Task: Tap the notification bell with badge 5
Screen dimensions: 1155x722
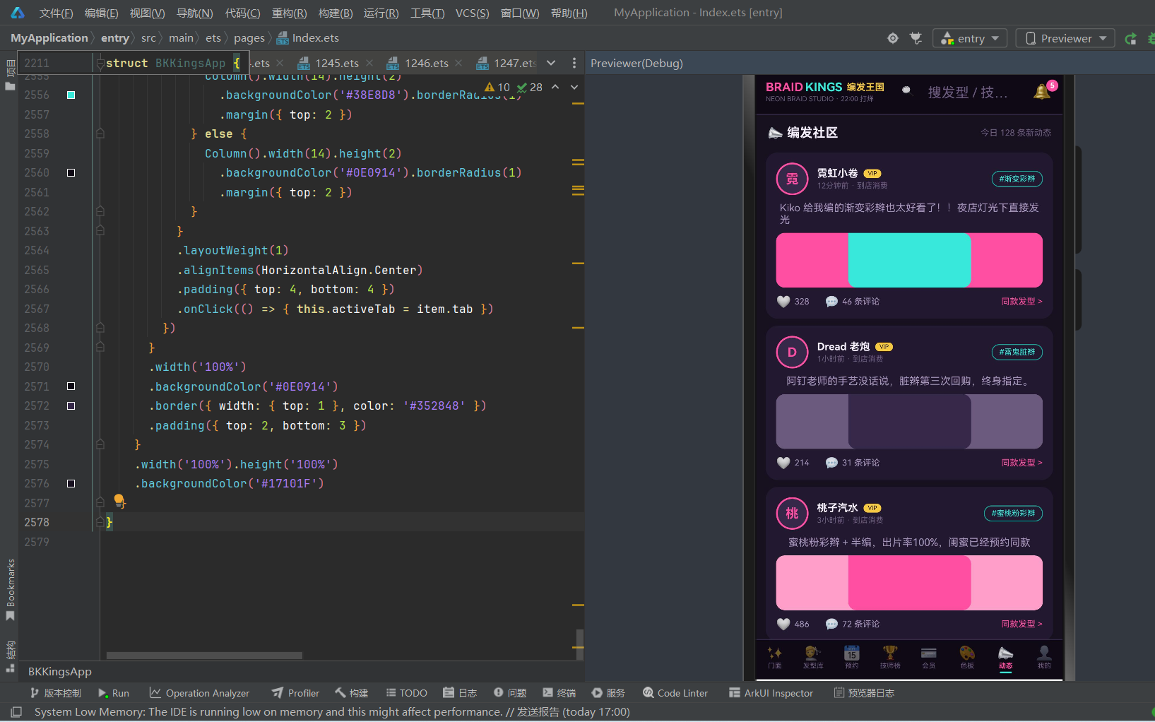Action: coord(1043,91)
